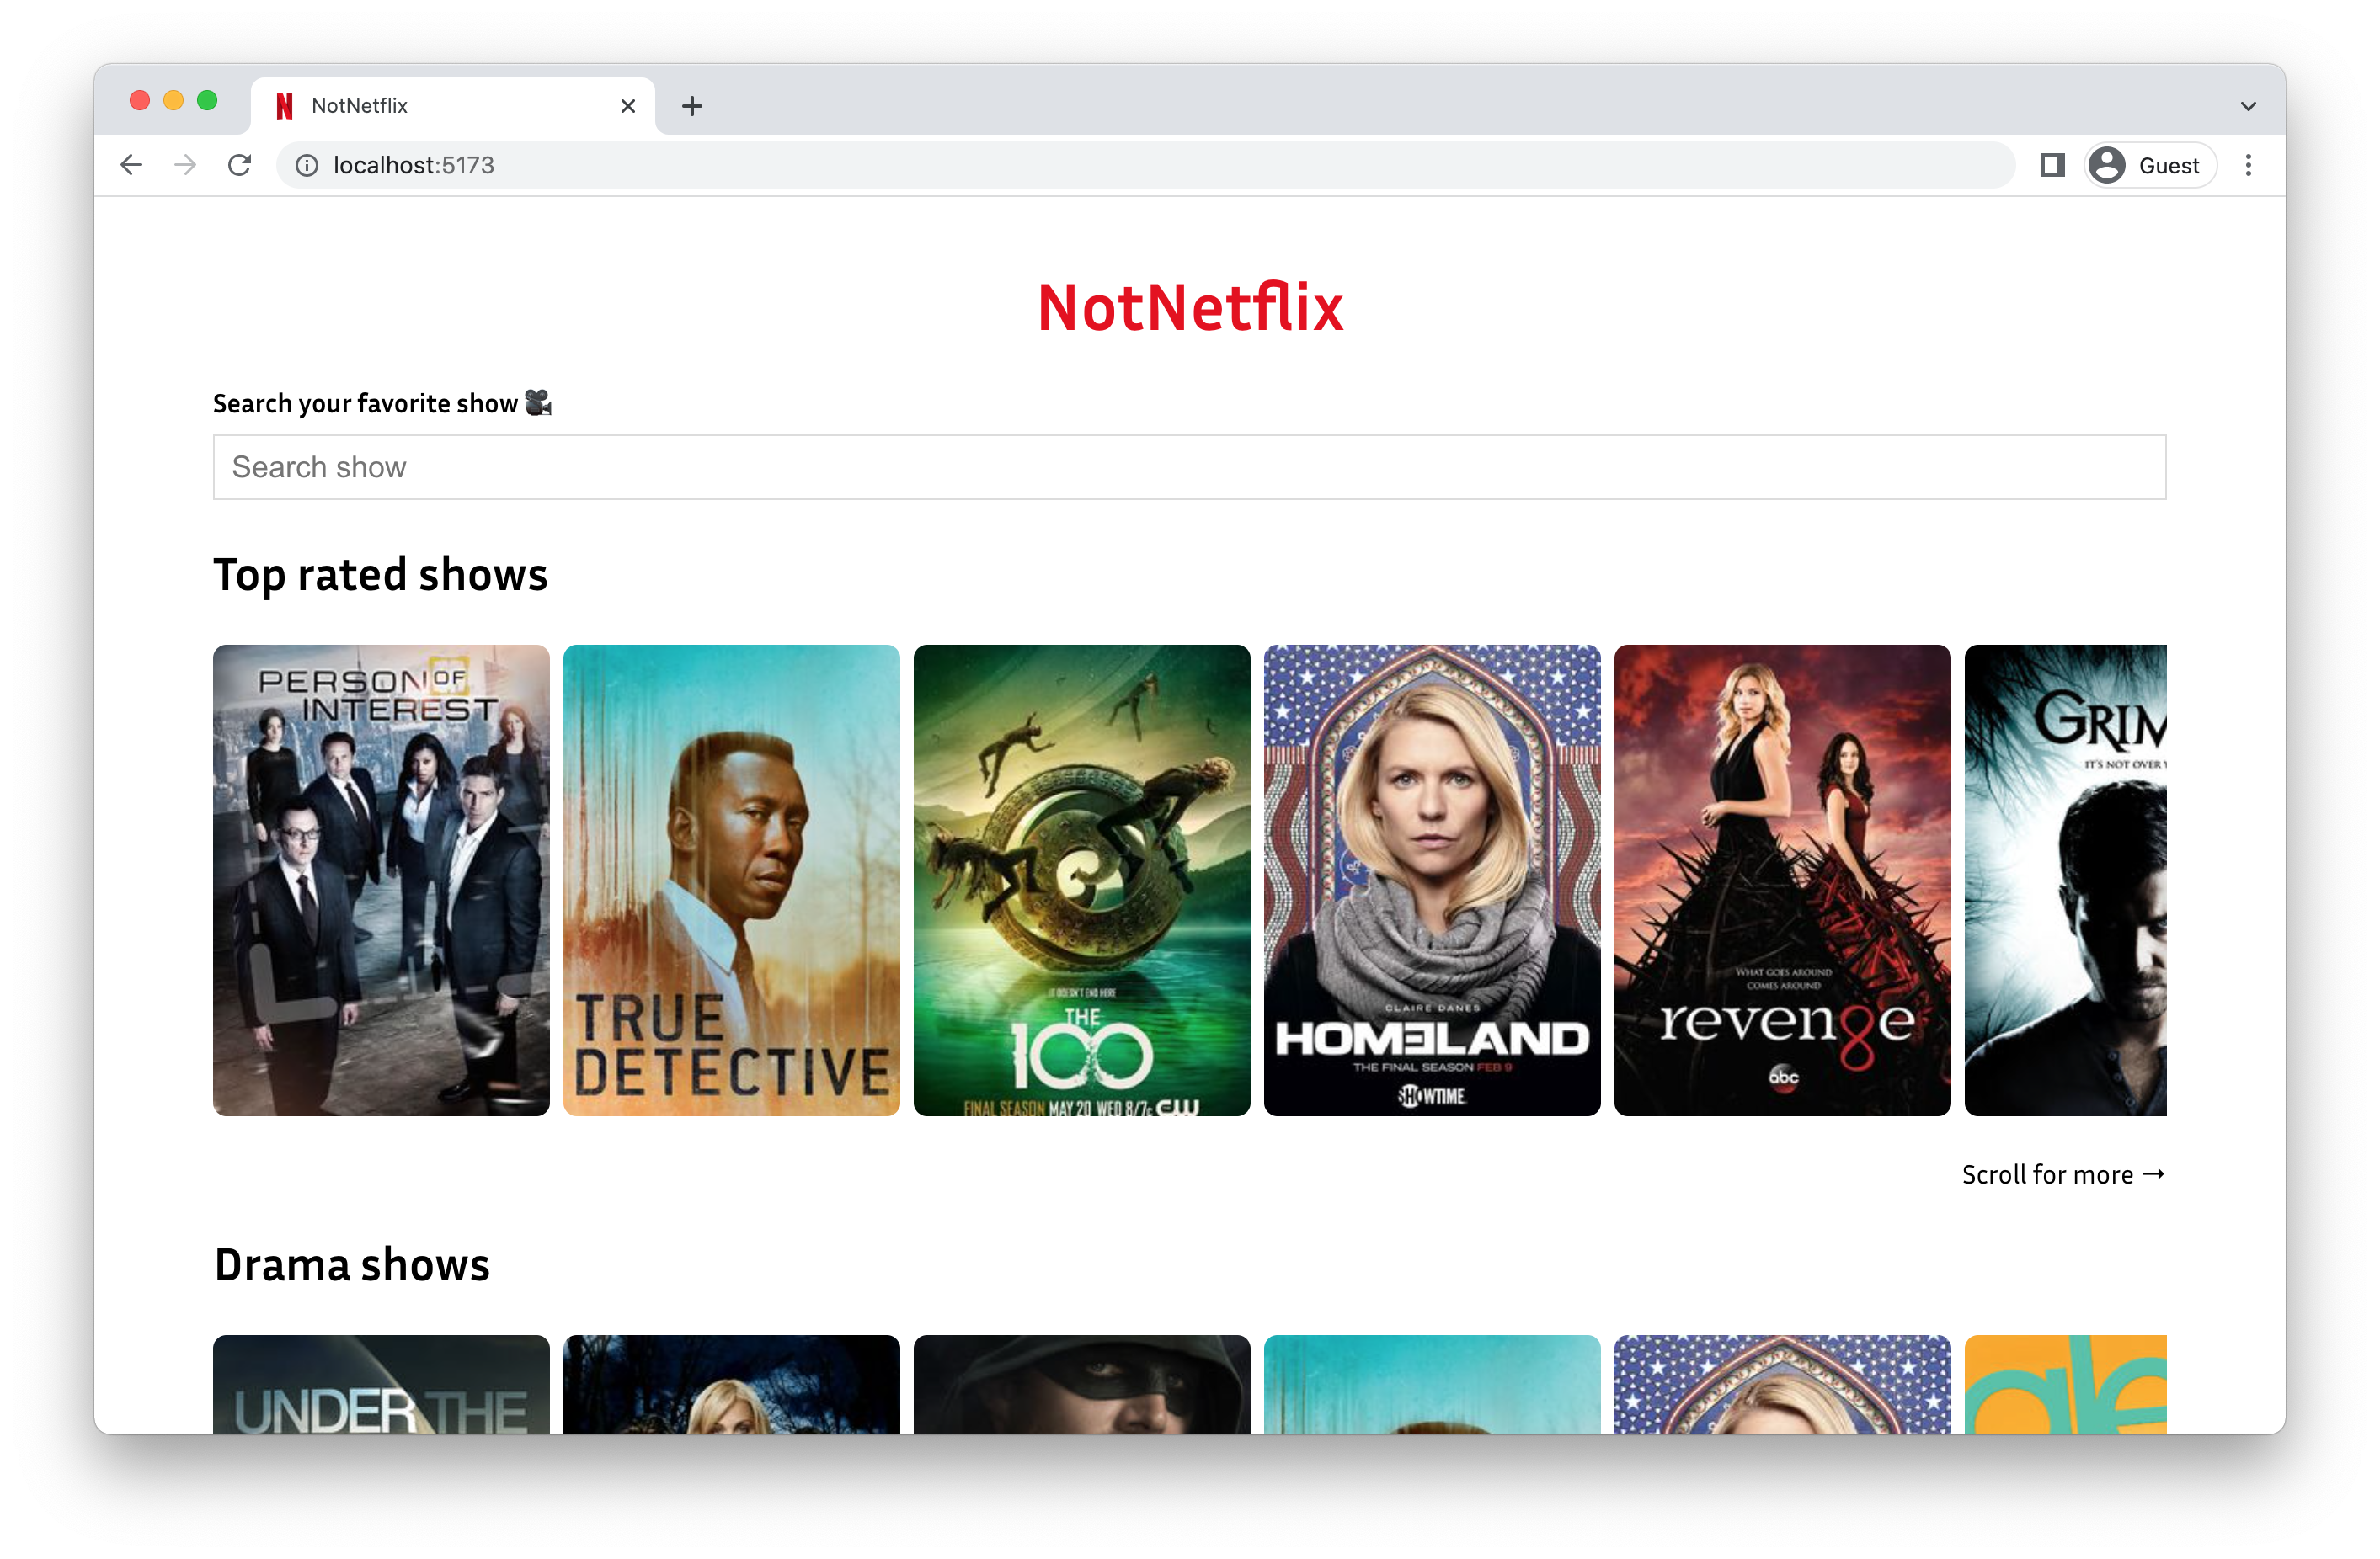Image resolution: width=2380 pixels, height=1559 pixels.
Task: Open the Grimm show poster
Action: [2065, 880]
